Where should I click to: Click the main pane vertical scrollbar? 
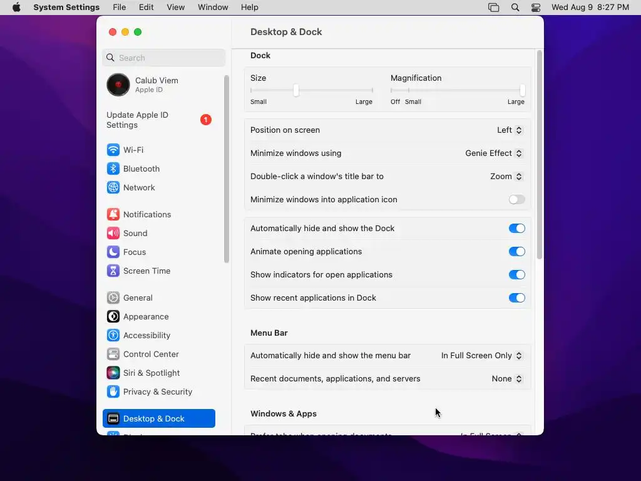pos(540,155)
